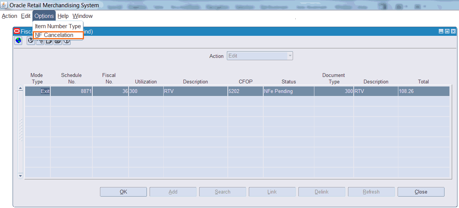The height and width of the screenshot is (208, 459).
Task: Click the table scrollbar up arrow
Action: coord(21,89)
